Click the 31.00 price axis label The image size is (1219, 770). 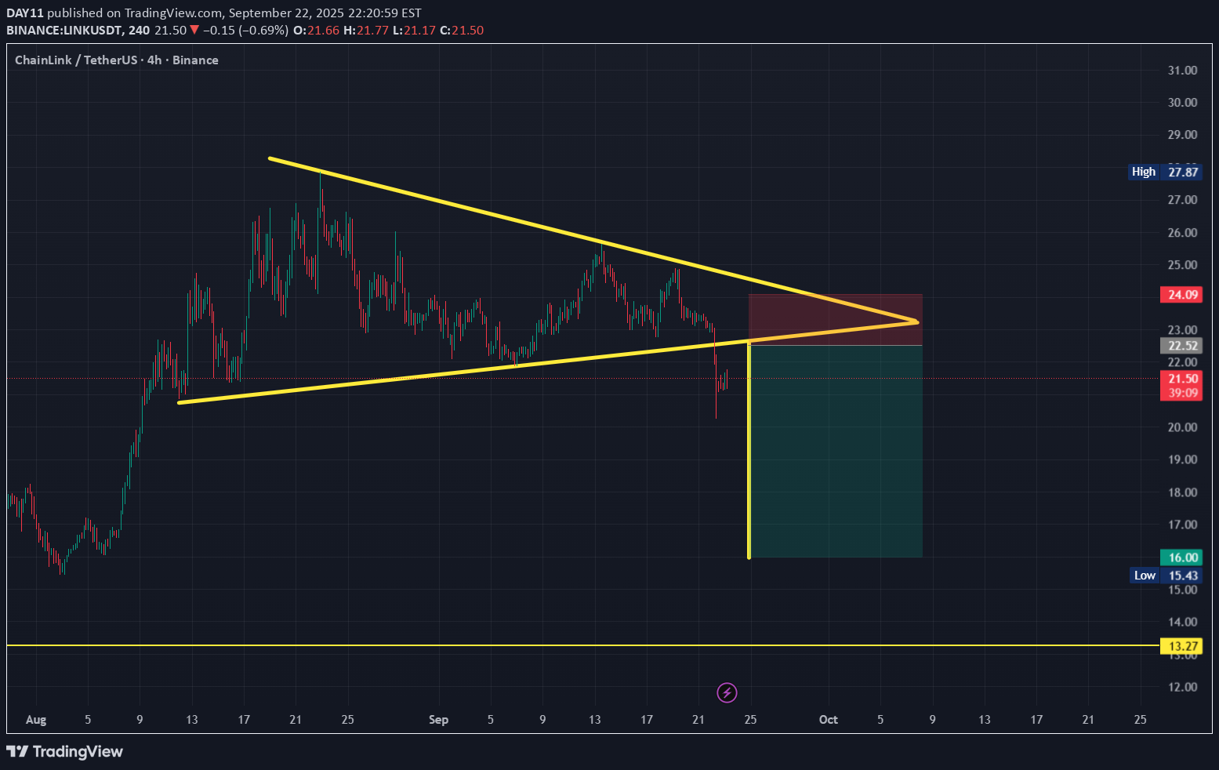1182,71
